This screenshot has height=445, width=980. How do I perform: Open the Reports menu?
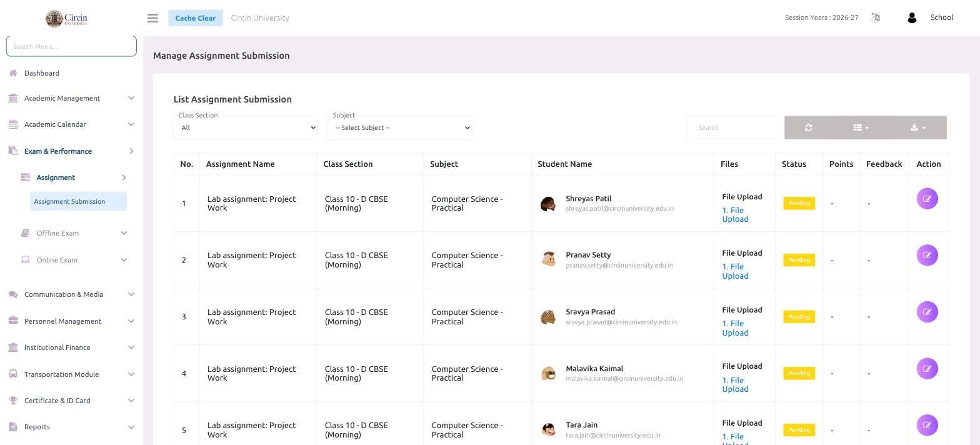(37, 427)
